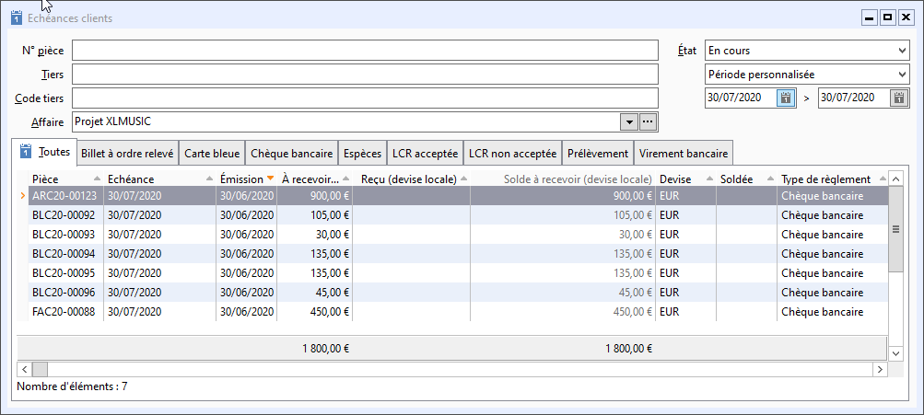The height and width of the screenshot is (415, 924).
Task: Click the horizontal scrollbar thumb
Action: (x=40, y=370)
